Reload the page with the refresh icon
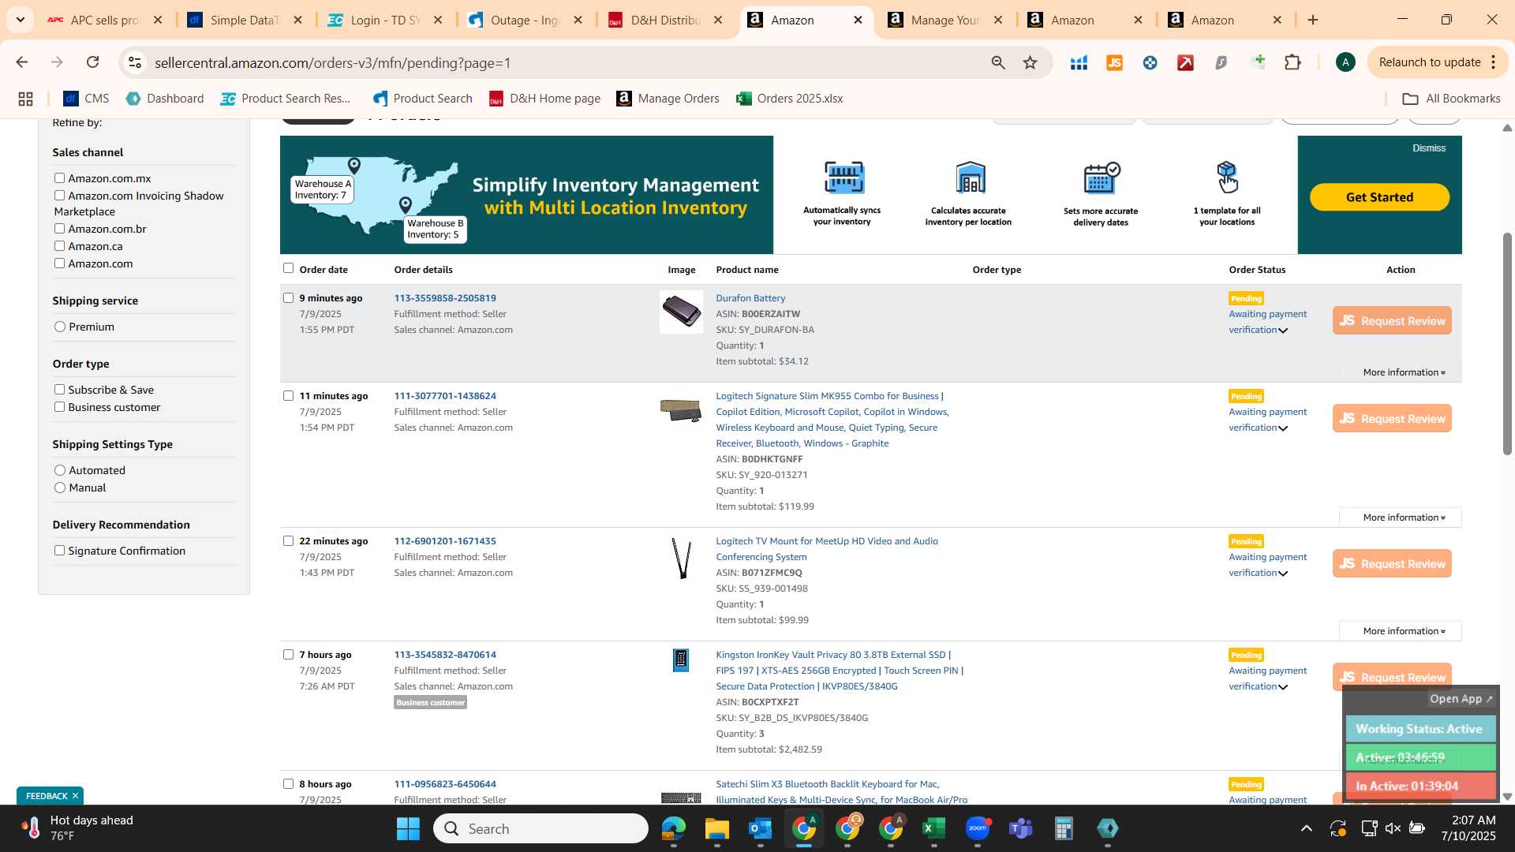The image size is (1515, 852). [x=92, y=62]
